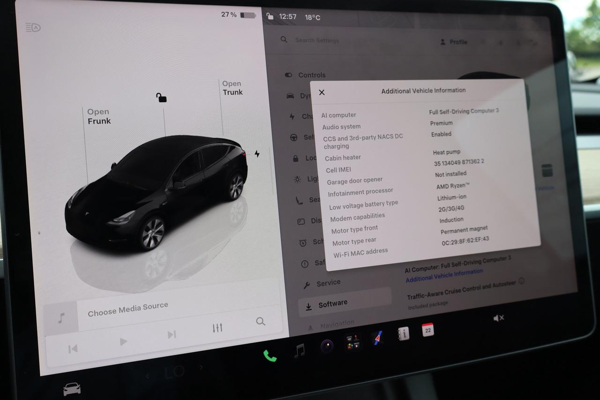Tap the unlocked padlock above the car
The image size is (600, 400).
[161, 98]
